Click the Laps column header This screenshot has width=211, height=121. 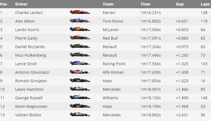205,4
